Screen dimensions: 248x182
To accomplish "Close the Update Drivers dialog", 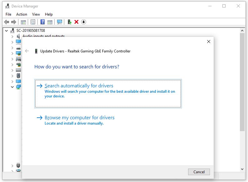I will coord(209,42).
